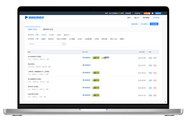Click the search magnifier icon
Image resolution: width=187 pixels, height=120 pixels.
point(64,44)
